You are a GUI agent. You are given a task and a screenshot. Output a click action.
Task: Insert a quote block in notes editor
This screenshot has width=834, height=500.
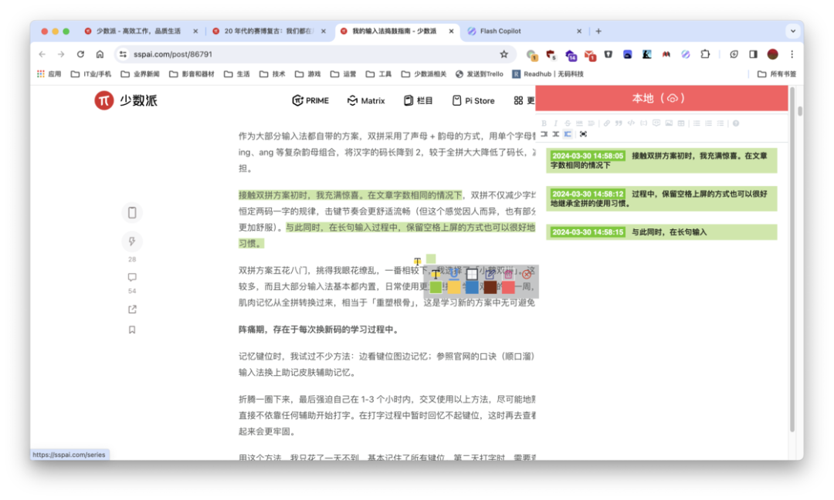click(x=619, y=123)
